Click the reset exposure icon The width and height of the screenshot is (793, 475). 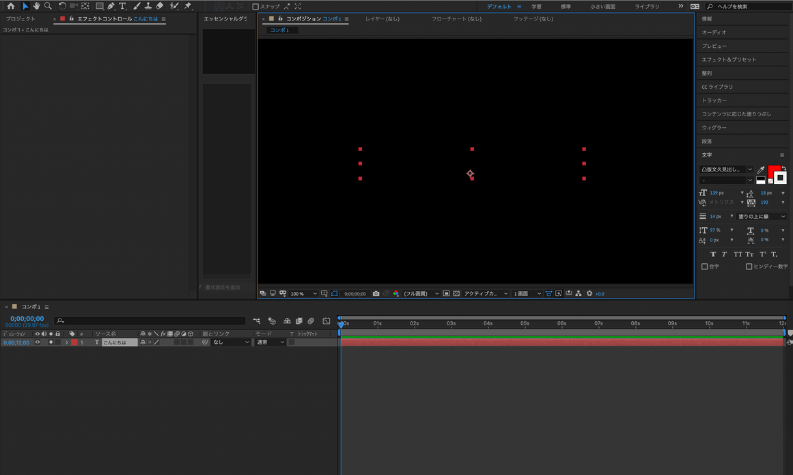click(x=589, y=293)
